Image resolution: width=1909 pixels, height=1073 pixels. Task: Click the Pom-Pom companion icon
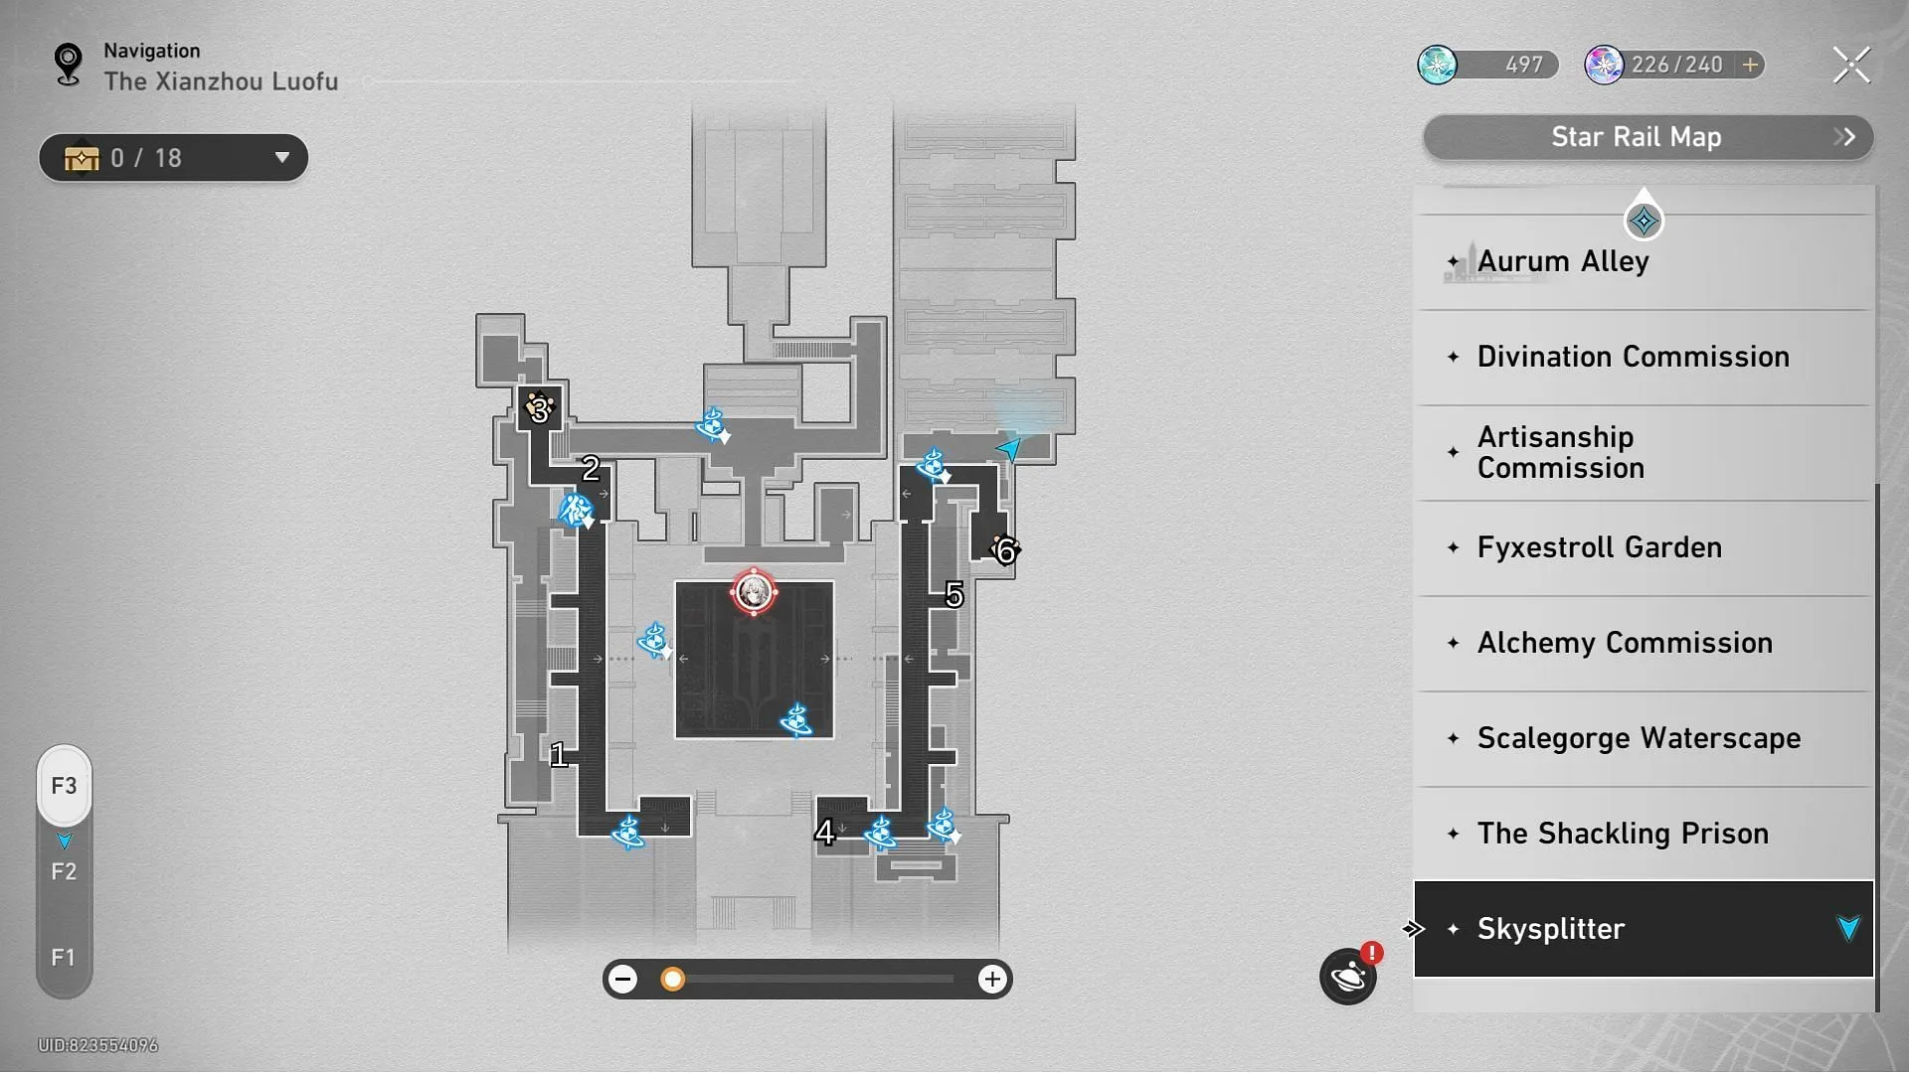coord(1350,978)
